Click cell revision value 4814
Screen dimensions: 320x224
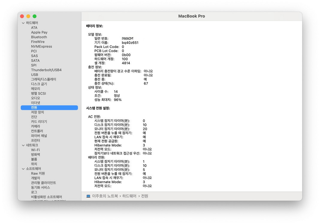126,63
